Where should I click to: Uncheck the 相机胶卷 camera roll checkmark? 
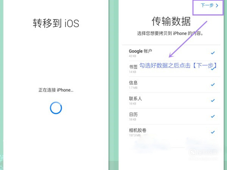213,132
